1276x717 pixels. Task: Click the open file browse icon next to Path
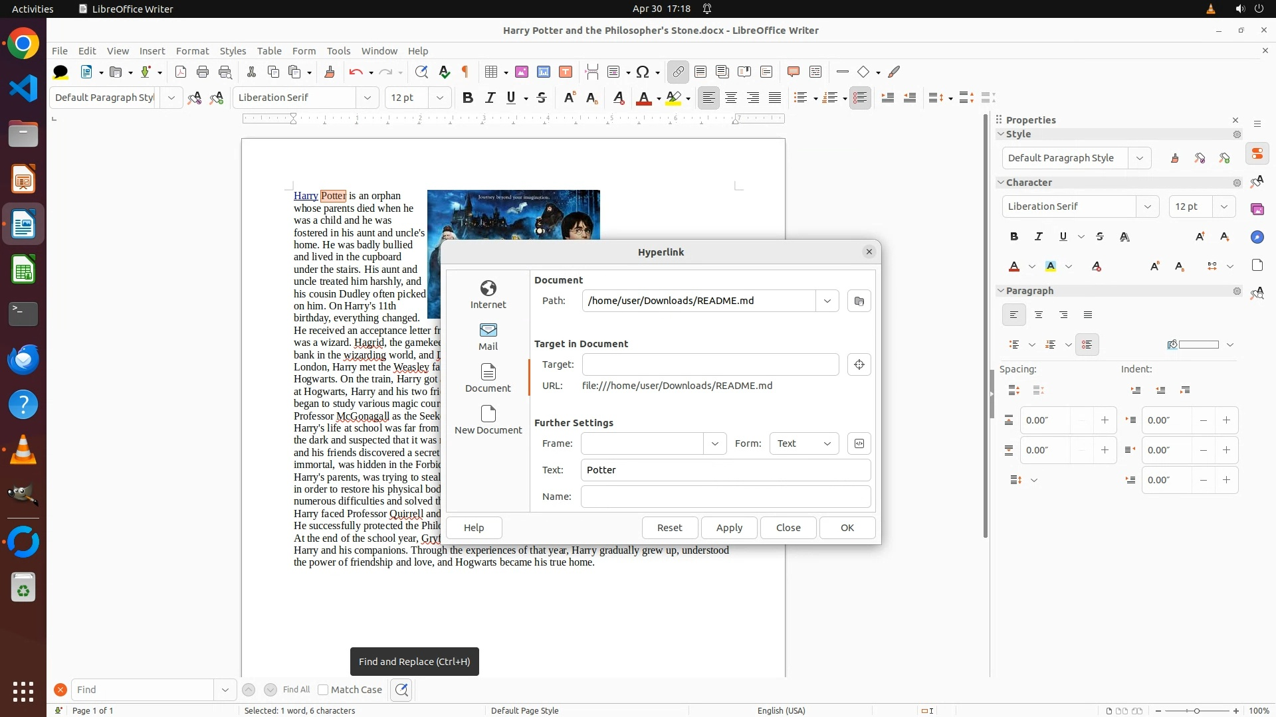(859, 301)
